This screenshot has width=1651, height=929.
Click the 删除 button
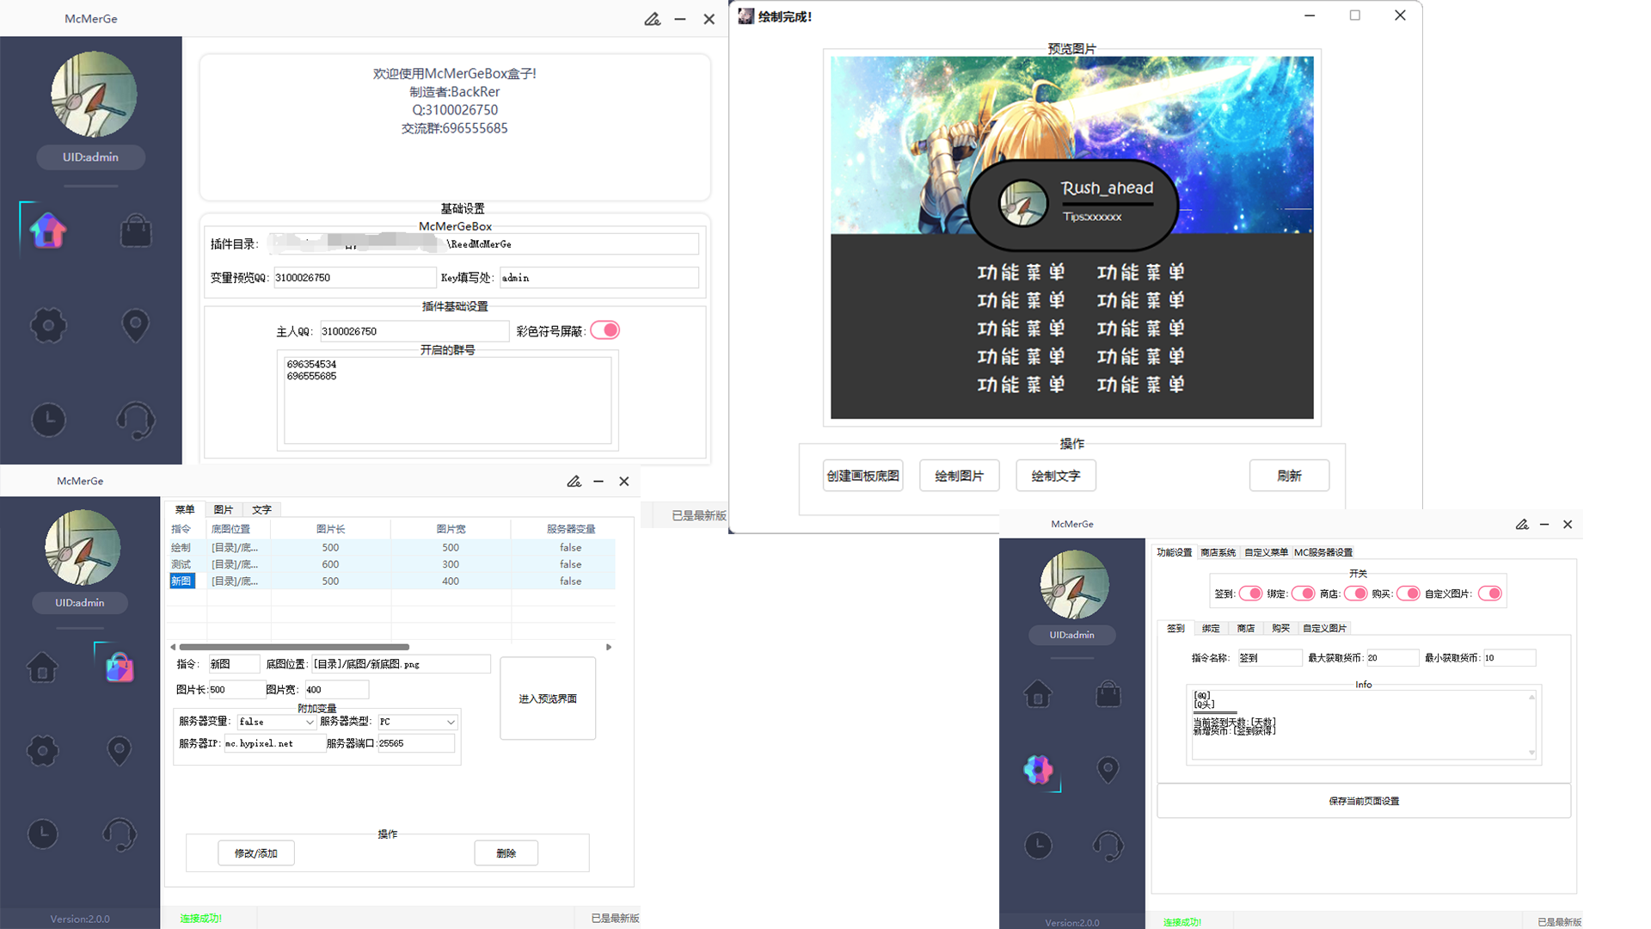pyautogui.click(x=506, y=853)
